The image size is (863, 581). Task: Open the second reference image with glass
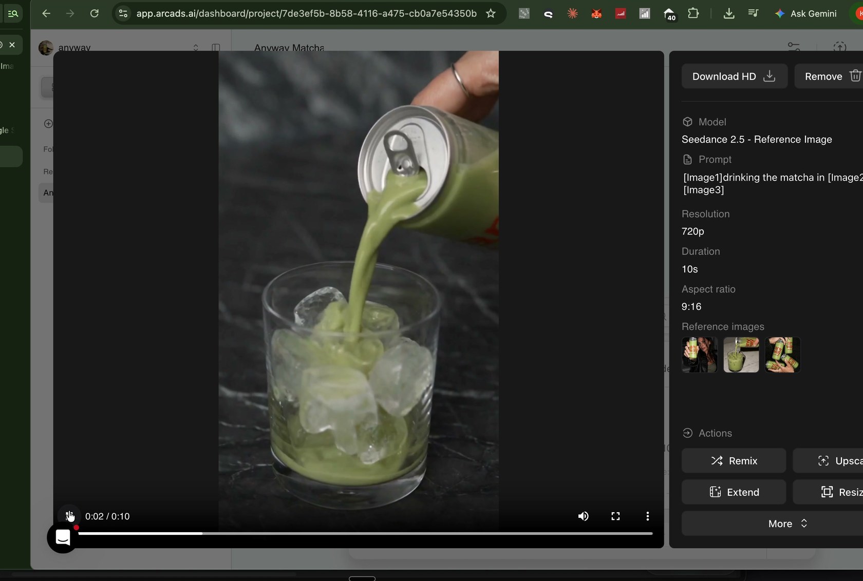click(741, 355)
